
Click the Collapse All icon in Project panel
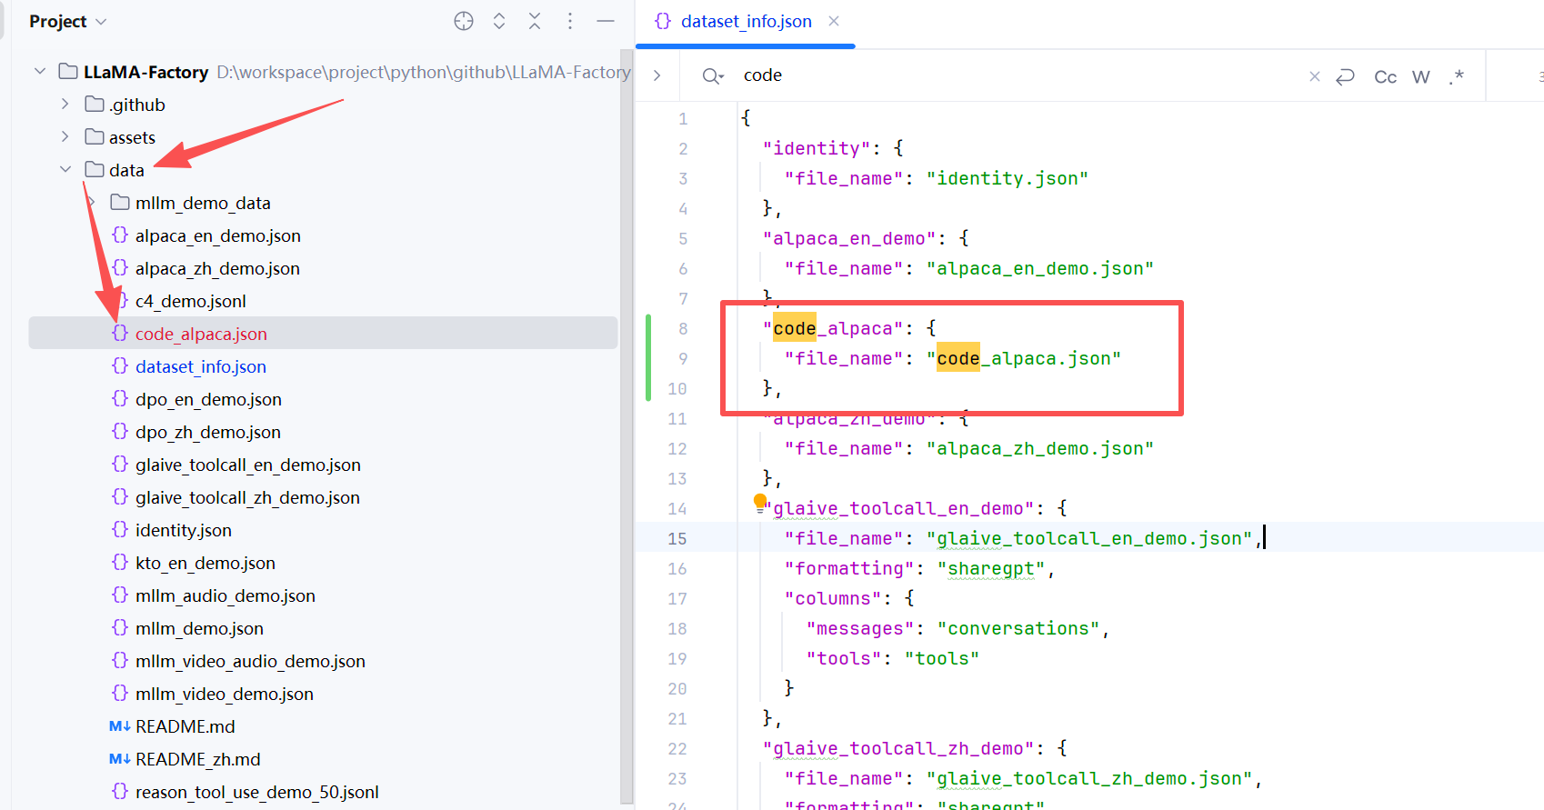[535, 21]
